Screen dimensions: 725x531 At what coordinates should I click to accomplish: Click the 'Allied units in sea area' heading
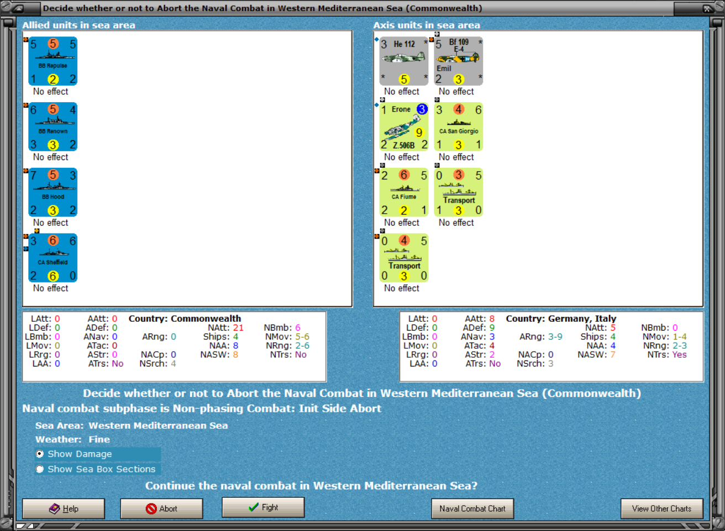coord(78,25)
